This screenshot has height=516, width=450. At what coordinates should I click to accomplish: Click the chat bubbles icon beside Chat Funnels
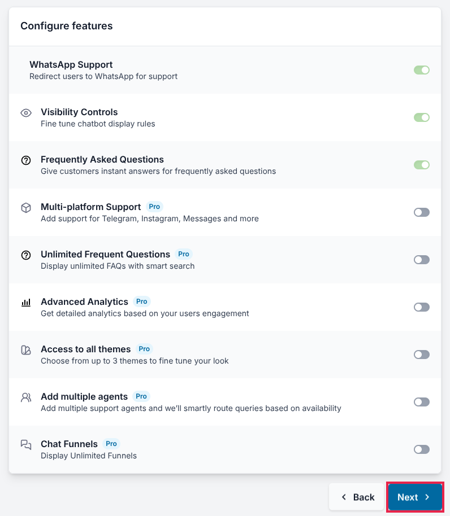(x=26, y=445)
